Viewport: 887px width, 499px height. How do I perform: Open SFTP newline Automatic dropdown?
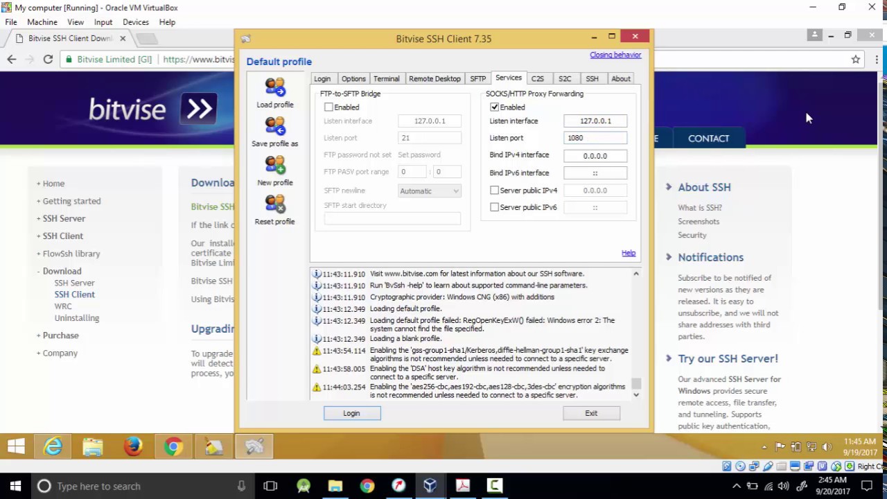(x=430, y=191)
